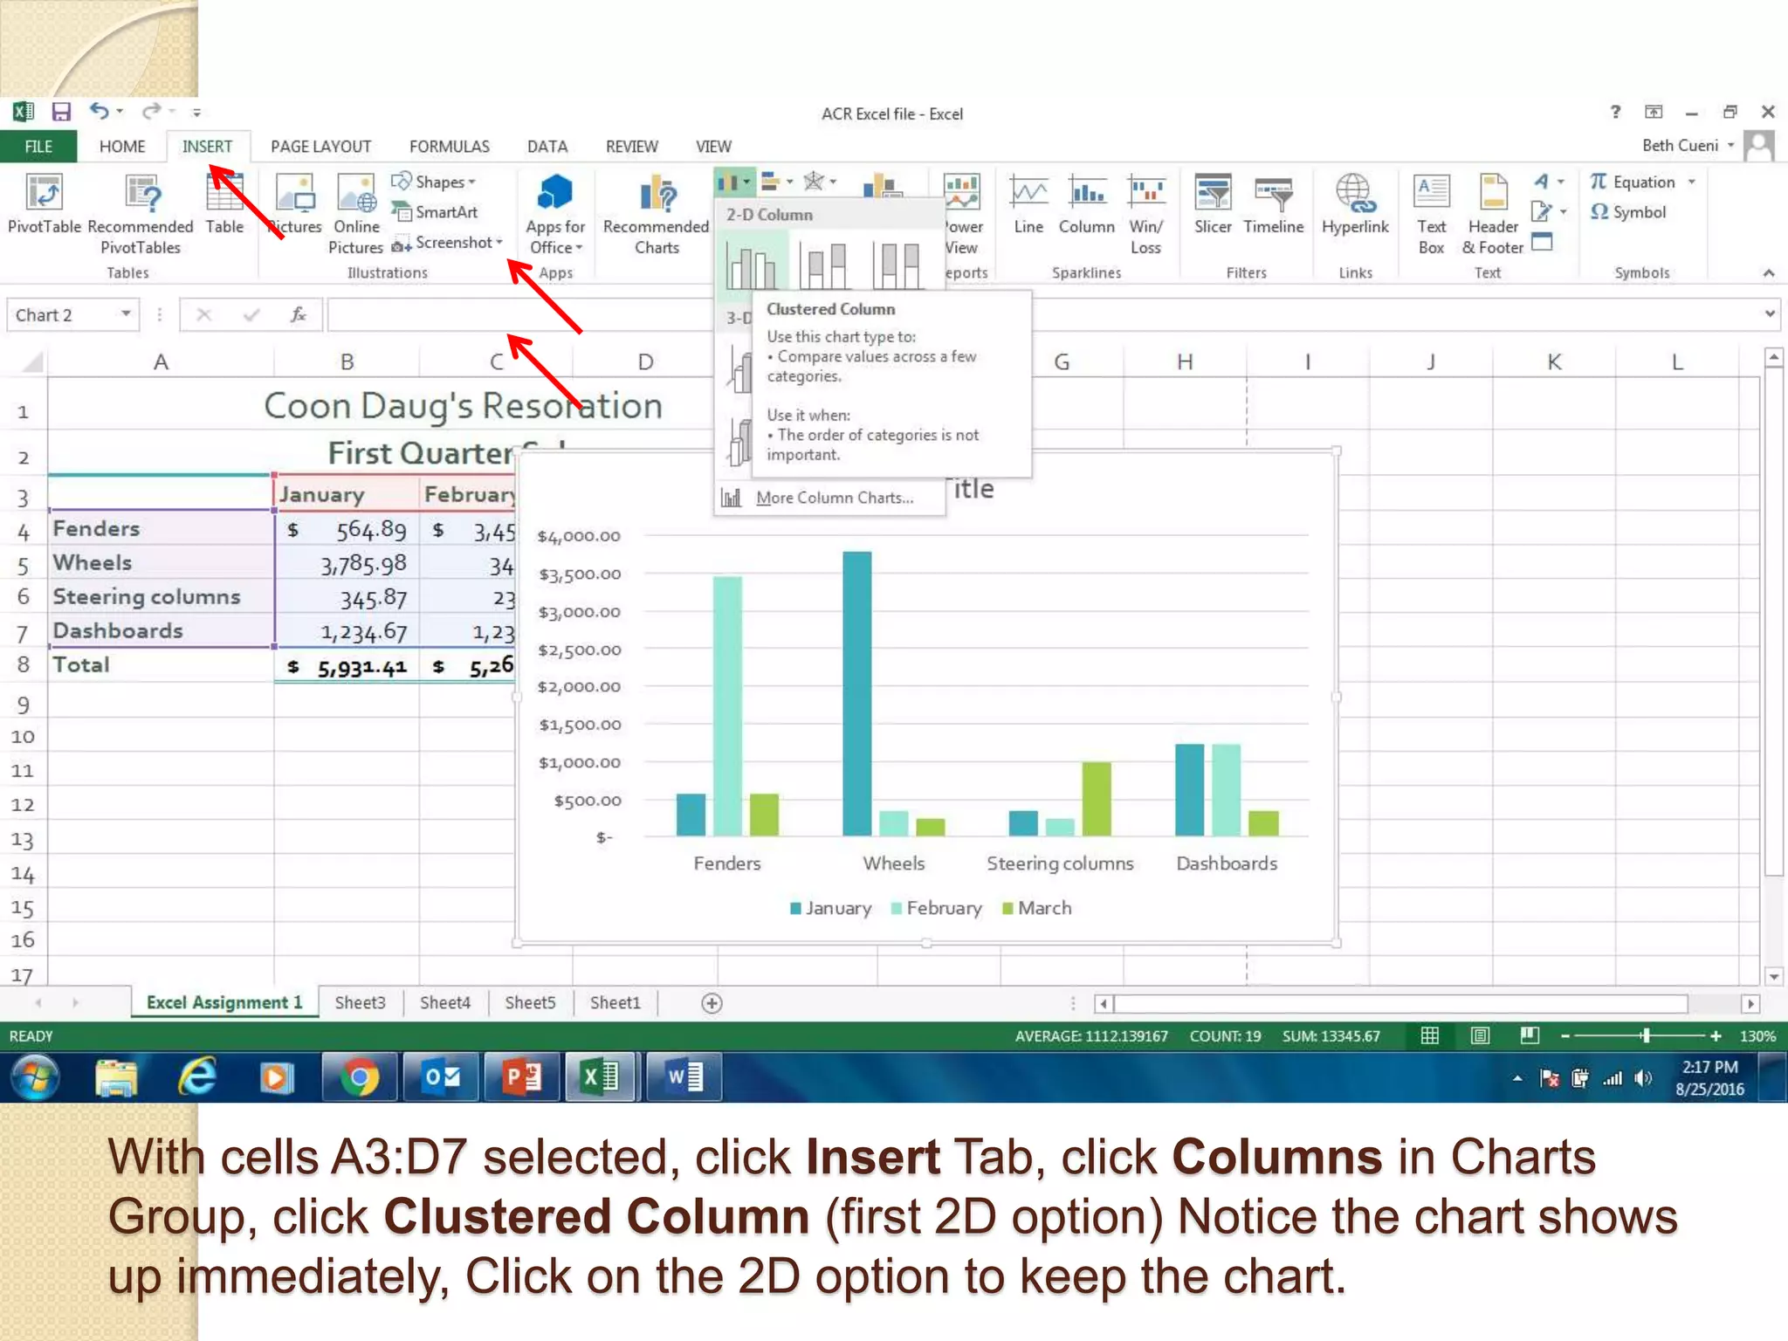Insert a PivotTable
This screenshot has height=1341, width=1788.
pos(44,204)
